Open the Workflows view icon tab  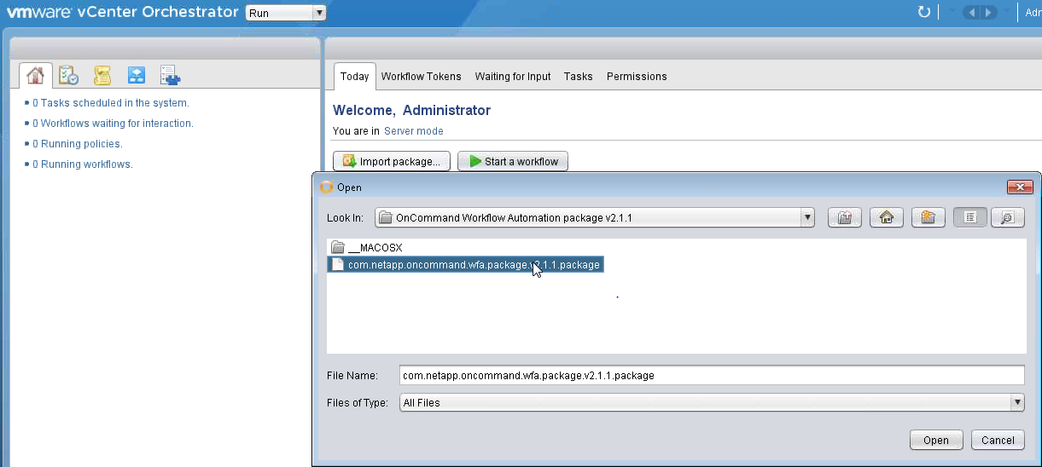click(x=137, y=76)
